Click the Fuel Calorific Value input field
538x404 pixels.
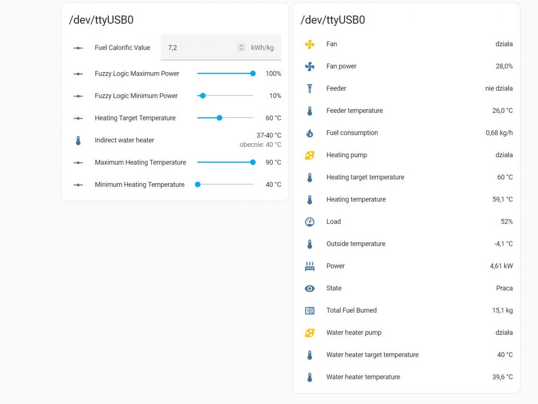[x=200, y=47]
